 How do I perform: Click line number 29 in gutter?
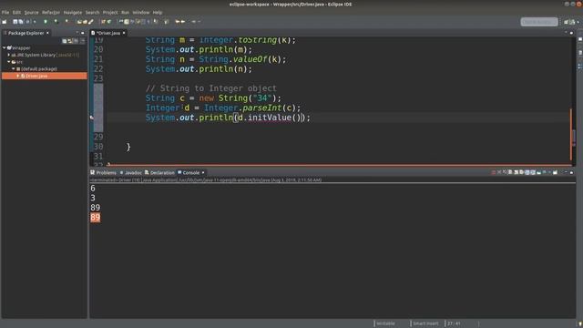coord(98,137)
